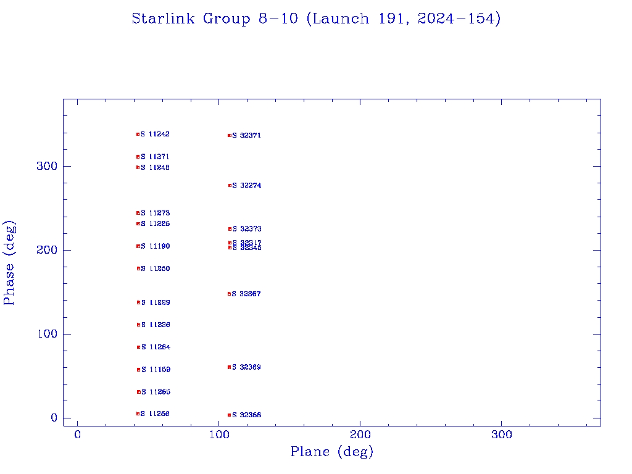This screenshot has height=474, width=632.
Task: Click the data label "S 11250"
Action: pos(156,269)
